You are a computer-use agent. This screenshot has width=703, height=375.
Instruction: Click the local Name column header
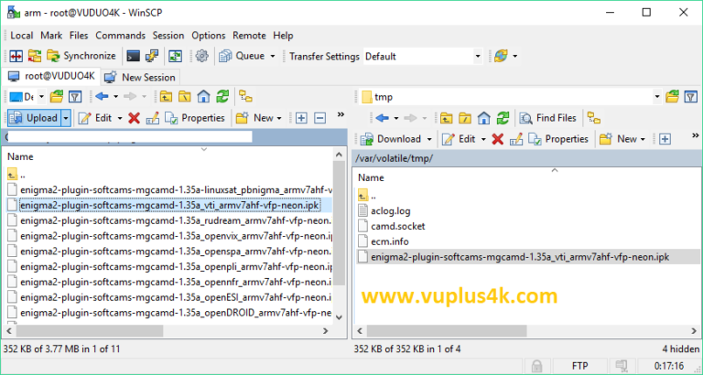coord(20,156)
